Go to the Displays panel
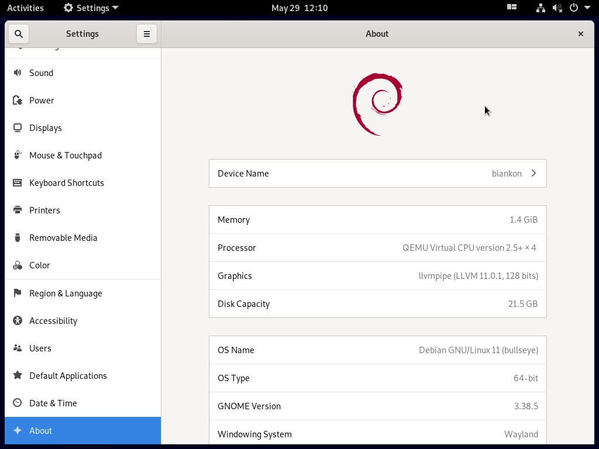Screen dimensions: 599x449 coord(83,127)
